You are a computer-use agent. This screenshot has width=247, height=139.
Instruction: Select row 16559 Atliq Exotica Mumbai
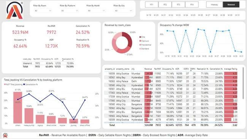[171, 74]
